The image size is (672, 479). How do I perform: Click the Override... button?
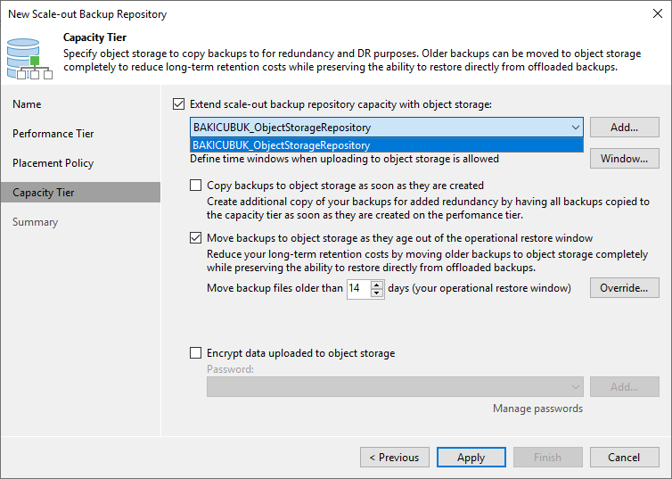coord(624,288)
